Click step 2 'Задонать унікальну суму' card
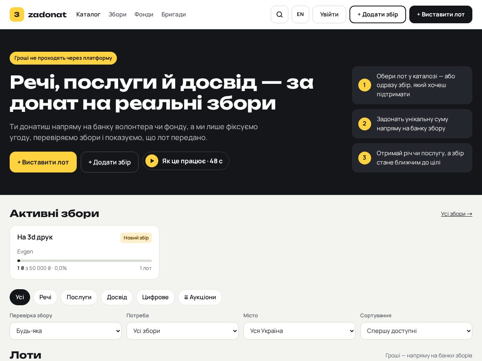Screen dimensions: 482x361 (412, 124)
